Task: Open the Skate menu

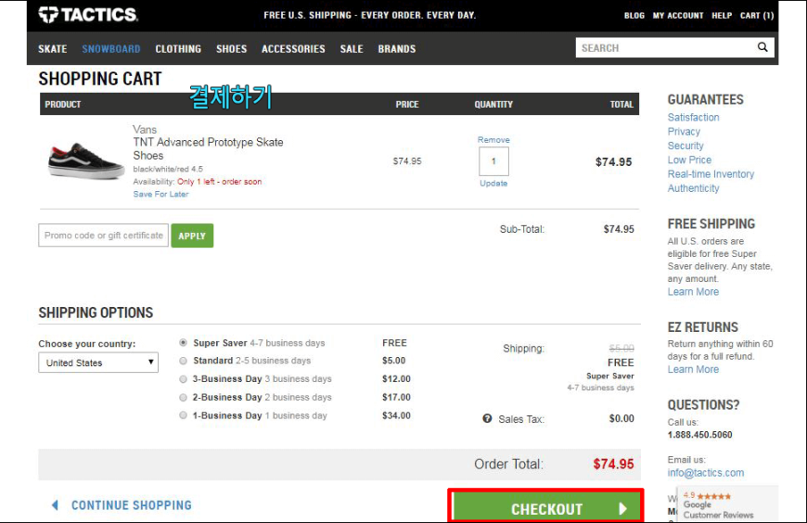Action: click(53, 49)
